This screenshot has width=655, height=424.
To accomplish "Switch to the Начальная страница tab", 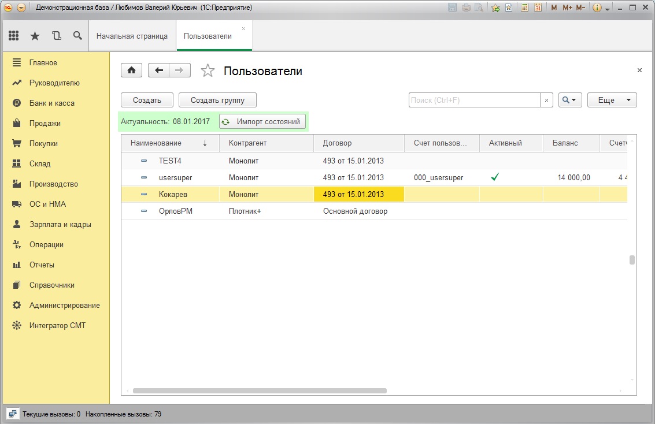I will tap(132, 36).
